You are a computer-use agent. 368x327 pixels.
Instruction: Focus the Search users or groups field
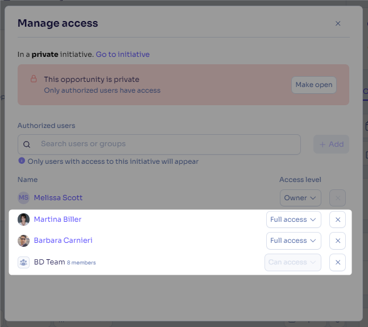pyautogui.click(x=159, y=144)
